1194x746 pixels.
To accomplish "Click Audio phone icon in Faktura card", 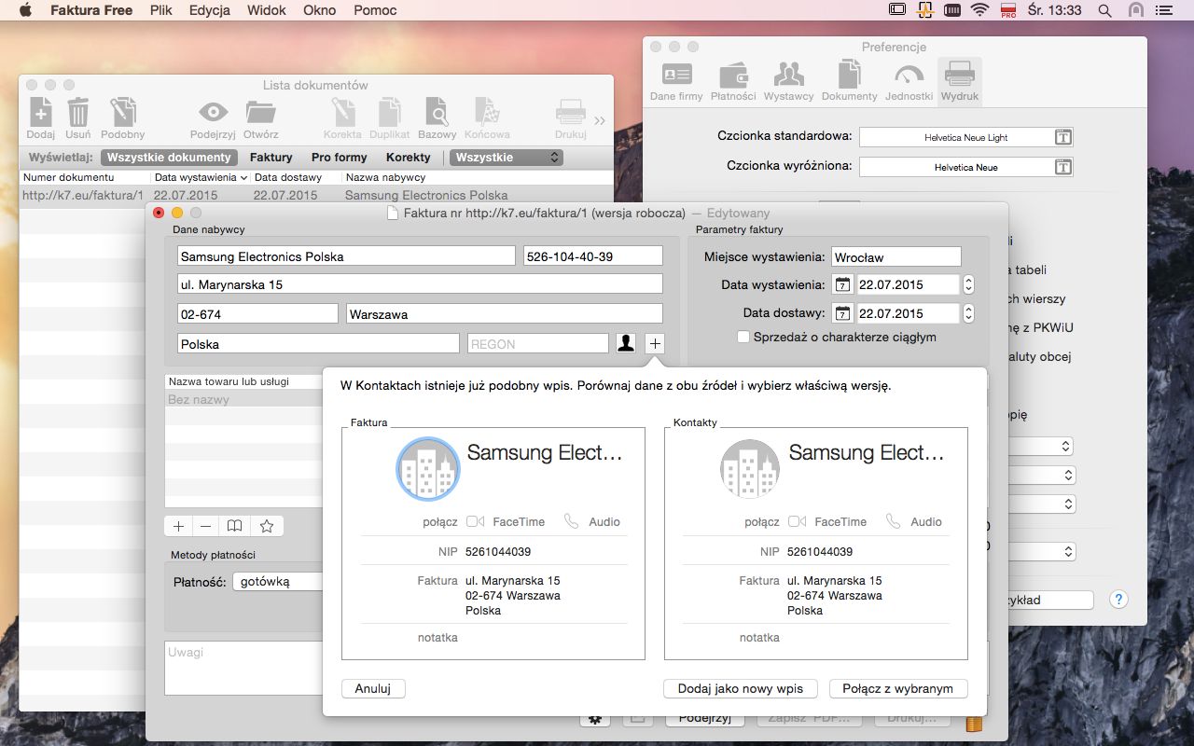I will pyautogui.click(x=572, y=521).
